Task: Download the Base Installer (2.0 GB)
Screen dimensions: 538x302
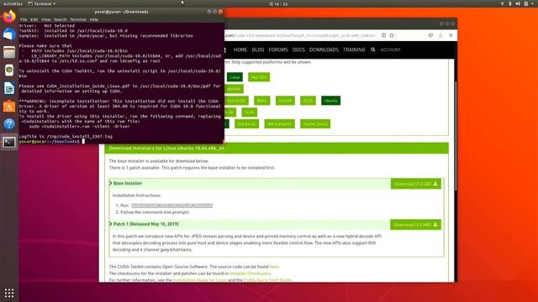Action: click(416, 184)
